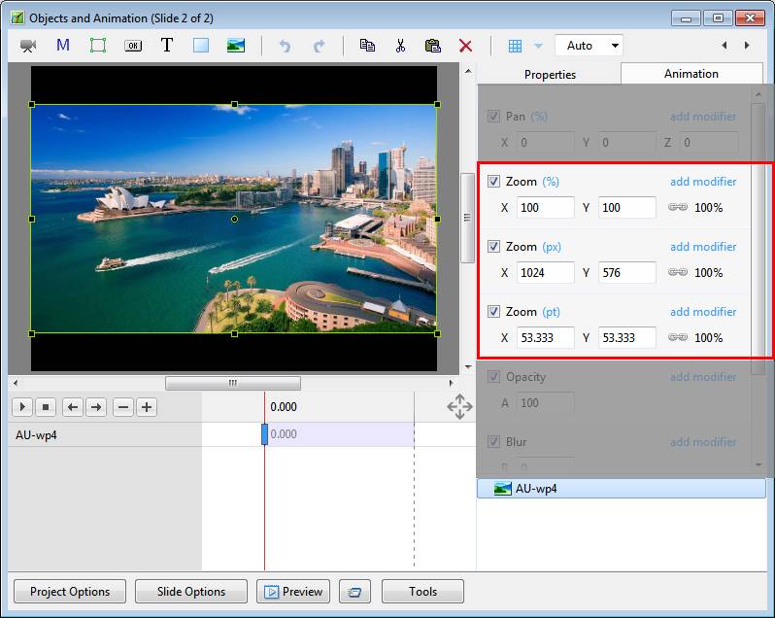Viewport: 775px width, 618px height.
Task: Expand the grid options dropdown arrow
Action: 538,46
